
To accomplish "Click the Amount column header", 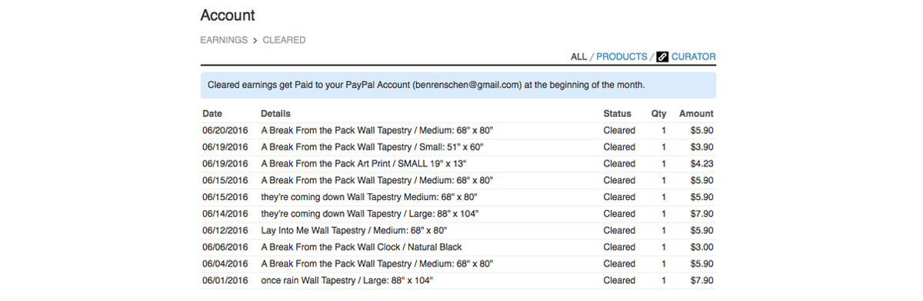I will (x=696, y=114).
